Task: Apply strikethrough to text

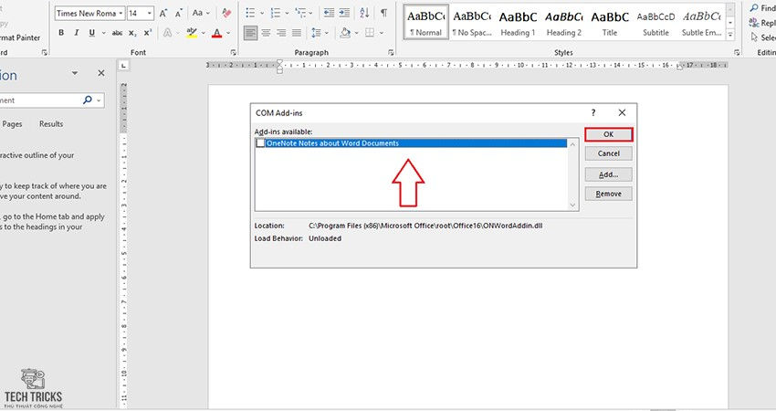Action: click(x=117, y=33)
